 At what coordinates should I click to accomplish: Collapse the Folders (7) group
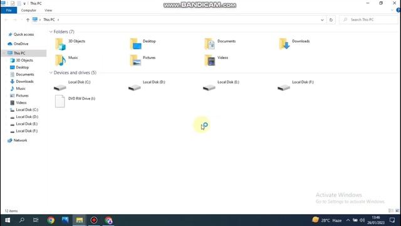pyautogui.click(x=51, y=32)
